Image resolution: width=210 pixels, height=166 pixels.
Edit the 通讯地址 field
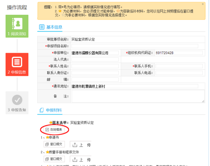[135, 86]
